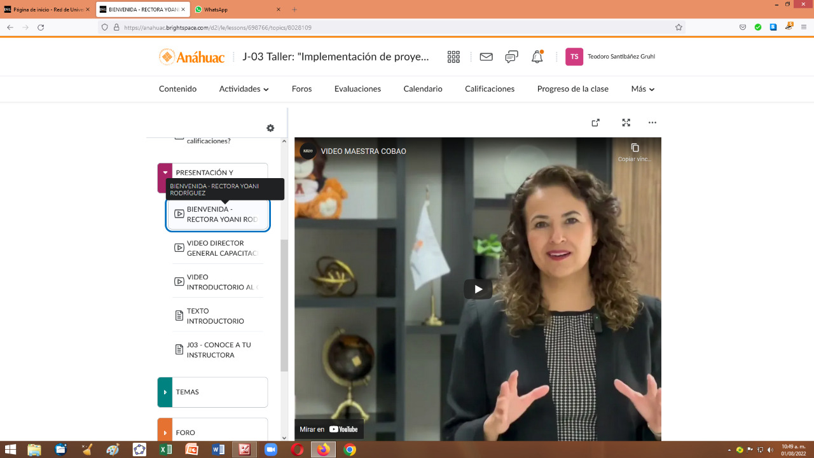Expand the Actividades dropdown menu
Image resolution: width=814 pixels, height=458 pixels.
click(244, 89)
